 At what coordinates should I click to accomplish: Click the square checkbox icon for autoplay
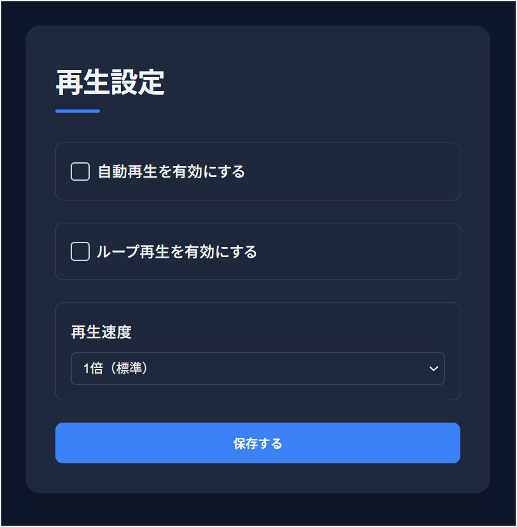click(x=80, y=171)
